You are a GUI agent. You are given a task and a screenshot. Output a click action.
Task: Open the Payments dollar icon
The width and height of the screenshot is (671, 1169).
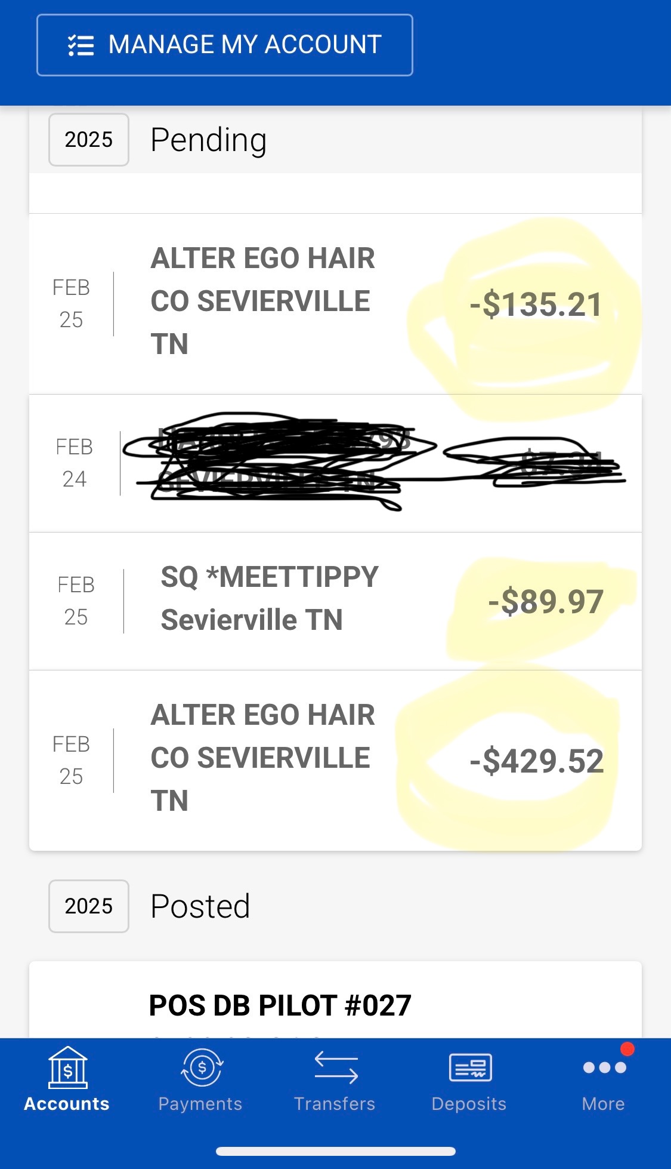pyautogui.click(x=202, y=1067)
